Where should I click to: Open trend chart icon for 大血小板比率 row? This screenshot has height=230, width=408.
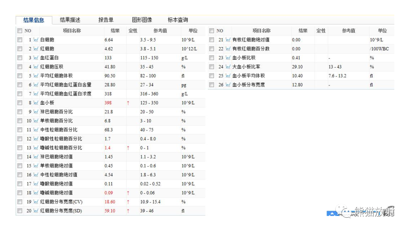[x=228, y=67]
